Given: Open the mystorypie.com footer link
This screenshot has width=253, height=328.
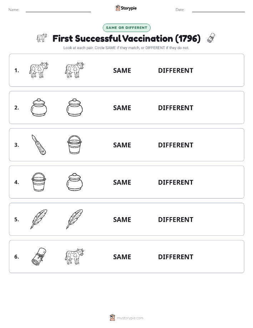Looking at the screenshot, I should coord(130,318).
